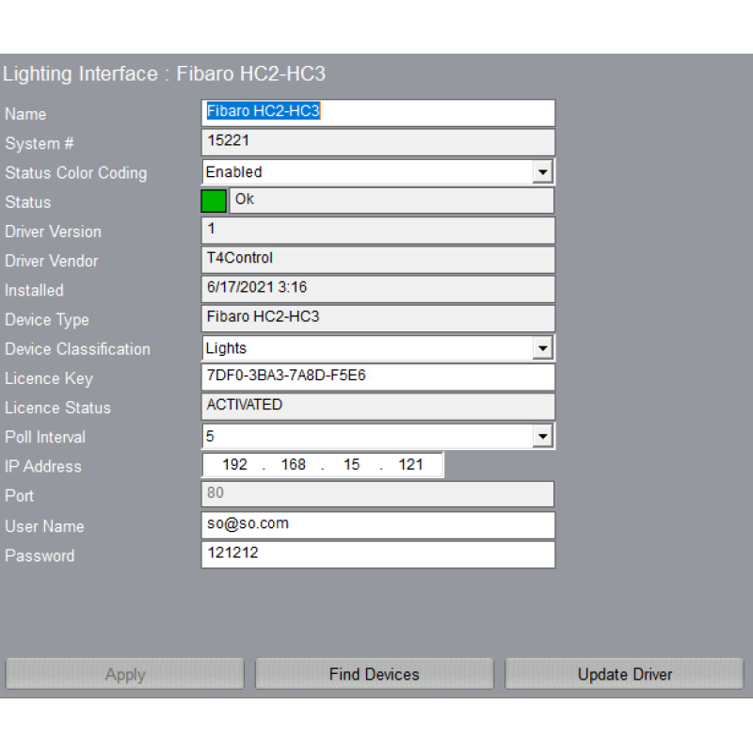This screenshot has height=753, width=753.
Task: Click the IP Address octet 168
Action: click(x=293, y=465)
